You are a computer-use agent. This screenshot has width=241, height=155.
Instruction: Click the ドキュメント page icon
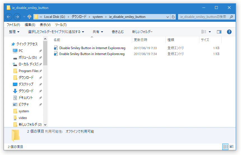15,98
